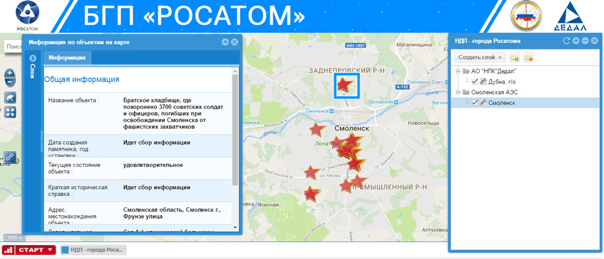Expand the Слои side panel arrow
The height and width of the screenshot is (259, 604).
pyautogui.click(x=33, y=58)
